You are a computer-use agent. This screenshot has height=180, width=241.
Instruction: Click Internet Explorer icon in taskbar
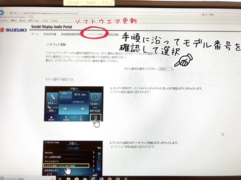tap(93, 178)
